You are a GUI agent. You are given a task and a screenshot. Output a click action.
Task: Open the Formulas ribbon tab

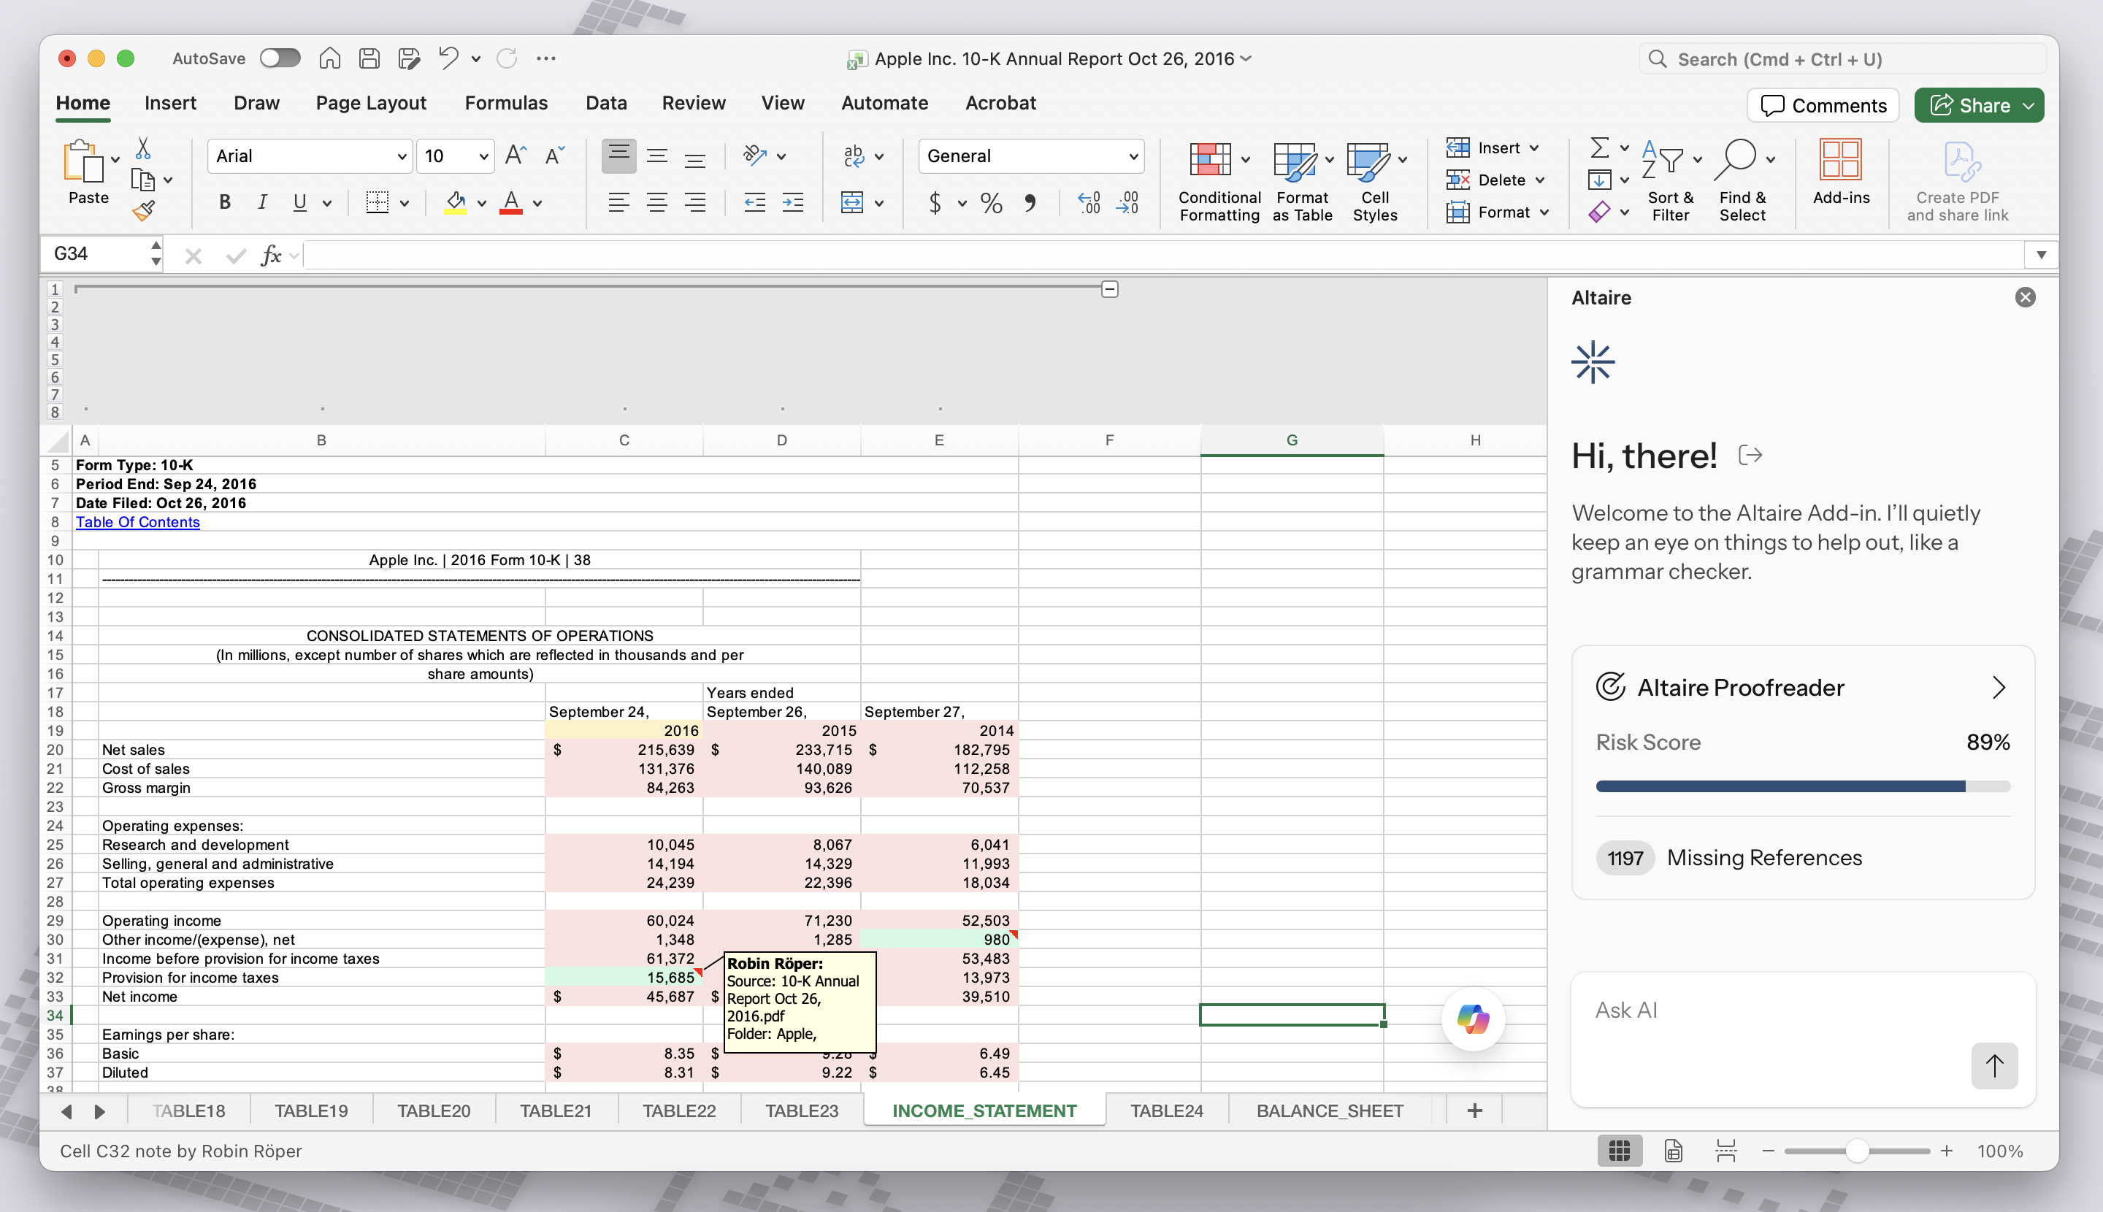click(506, 103)
